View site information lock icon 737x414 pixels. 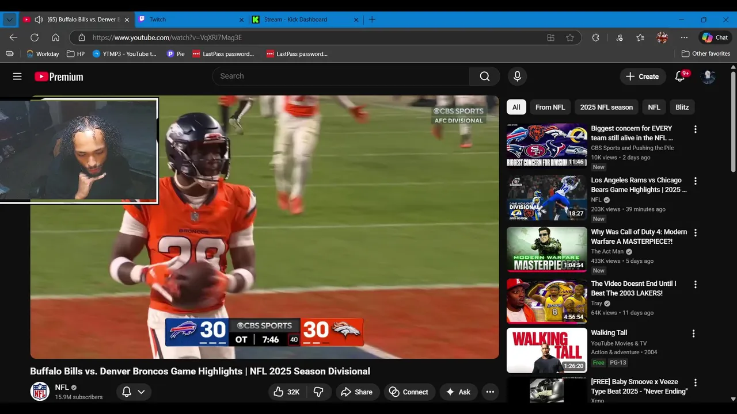point(81,37)
